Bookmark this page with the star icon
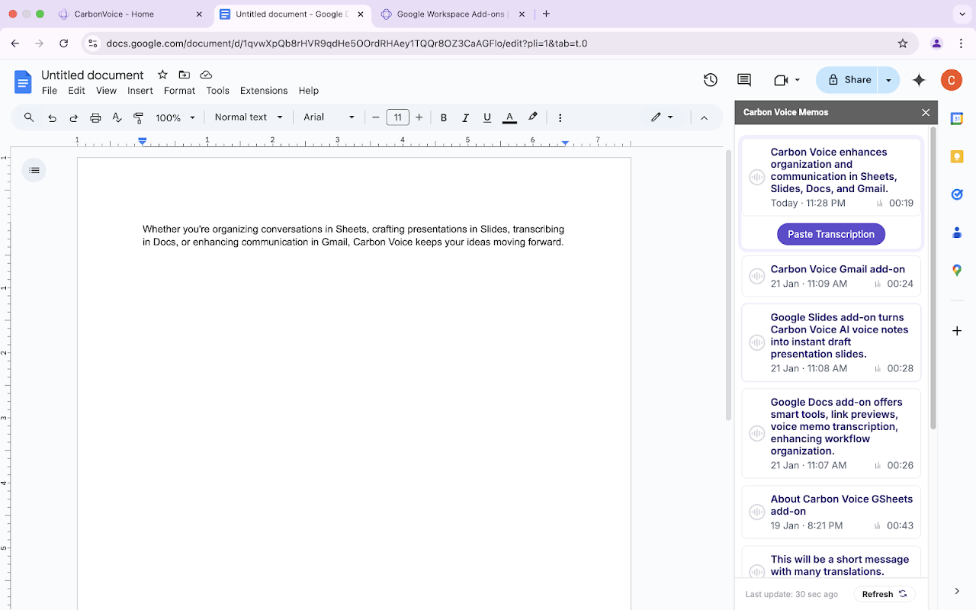Viewport: 976px width, 610px height. pos(903,43)
